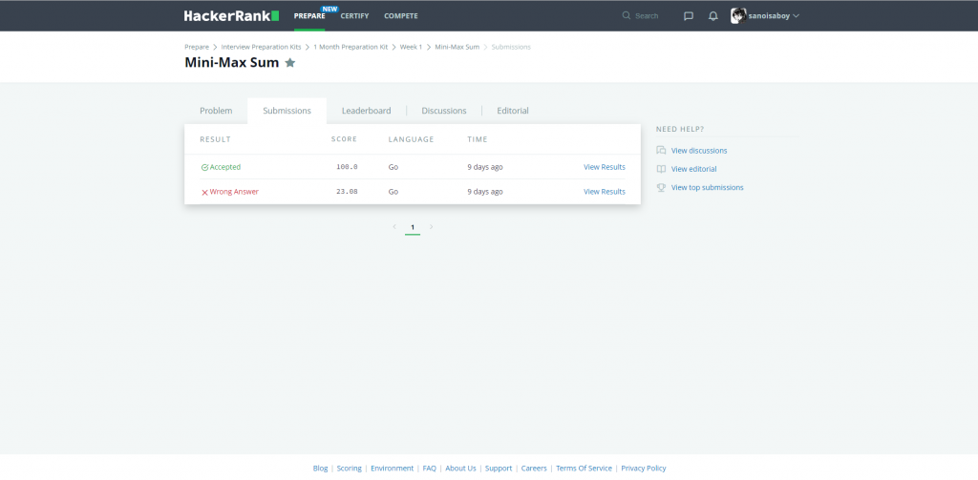
Task: Switch to the Leaderboard tab
Action: point(366,111)
